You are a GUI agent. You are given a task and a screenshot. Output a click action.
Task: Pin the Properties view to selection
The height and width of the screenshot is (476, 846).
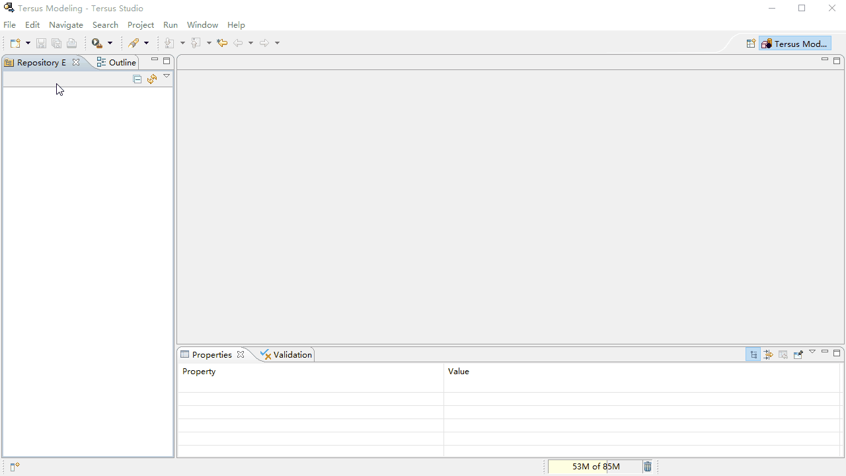798,354
